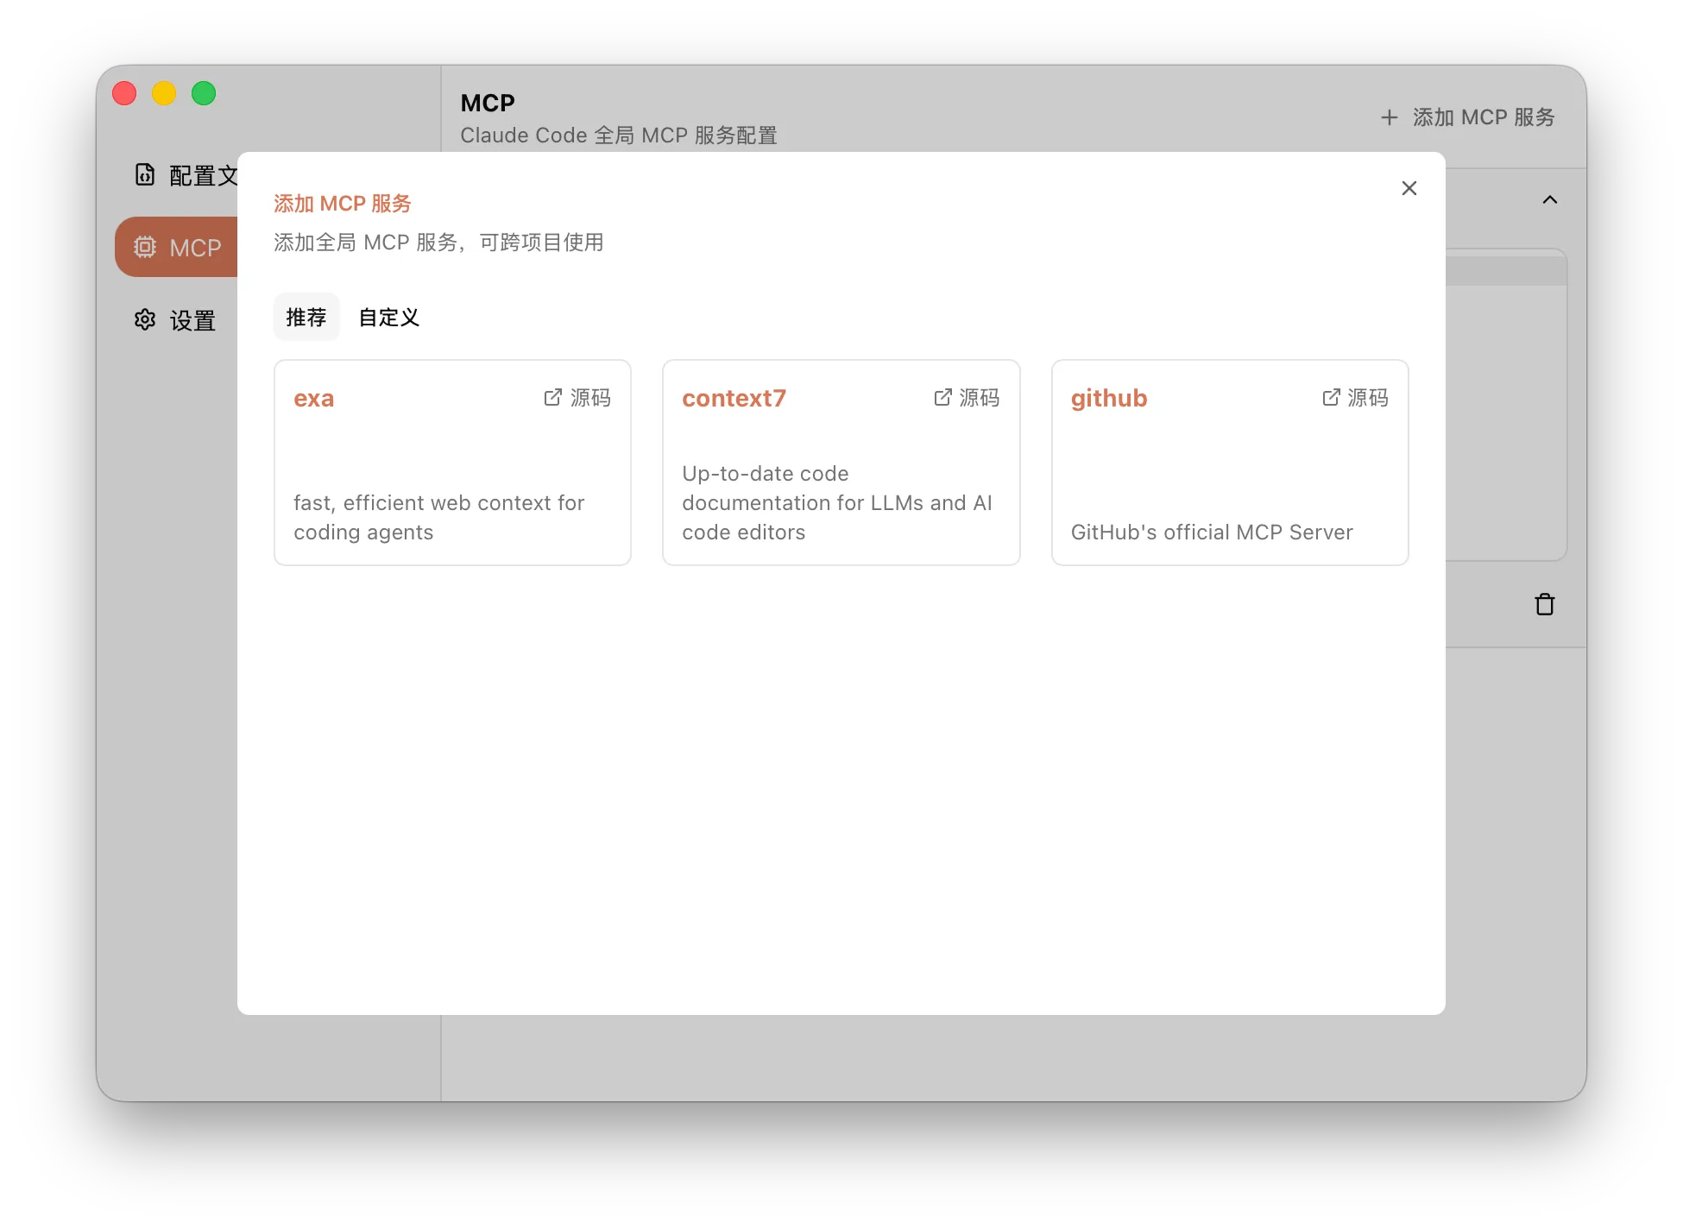Click the plus icon for adding MCP
The height and width of the screenshot is (1229, 1683).
tap(1389, 117)
